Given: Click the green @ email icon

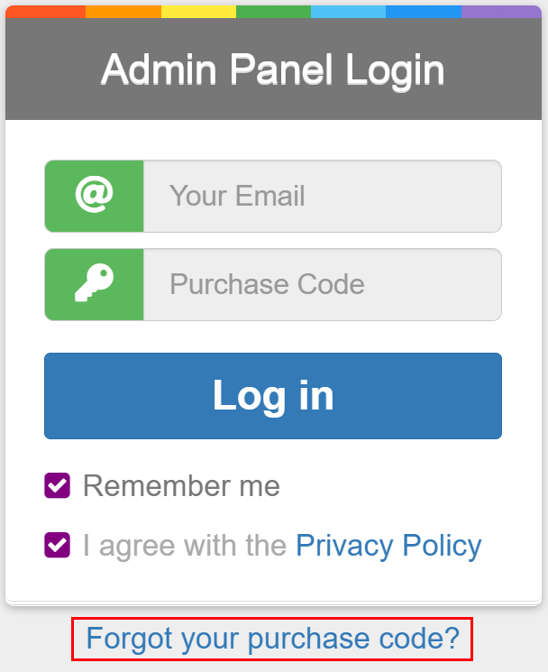Looking at the screenshot, I should (x=94, y=196).
